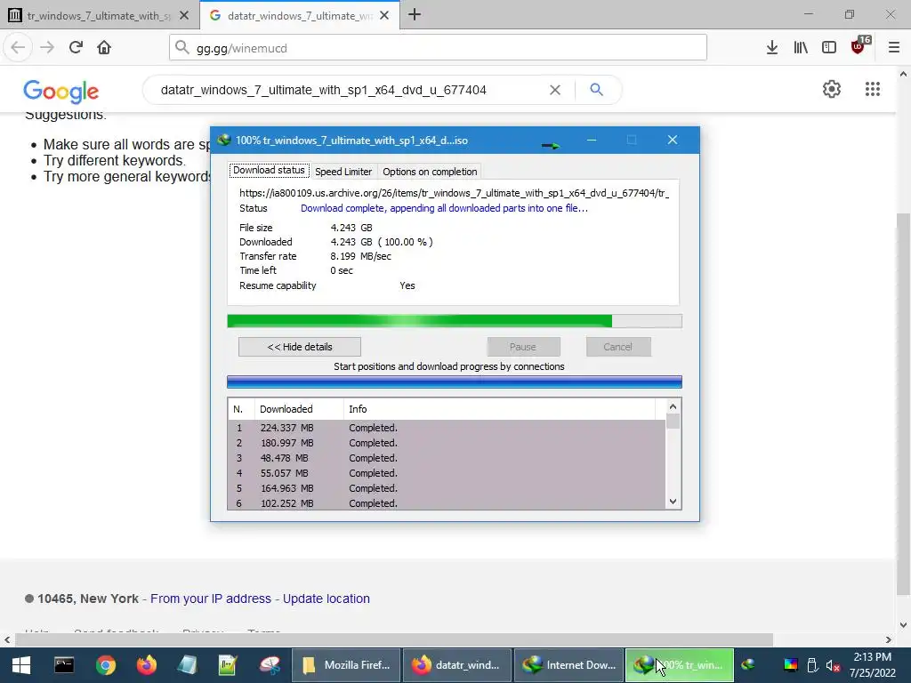Click the N. column header
The image size is (911, 683).
tap(240, 409)
